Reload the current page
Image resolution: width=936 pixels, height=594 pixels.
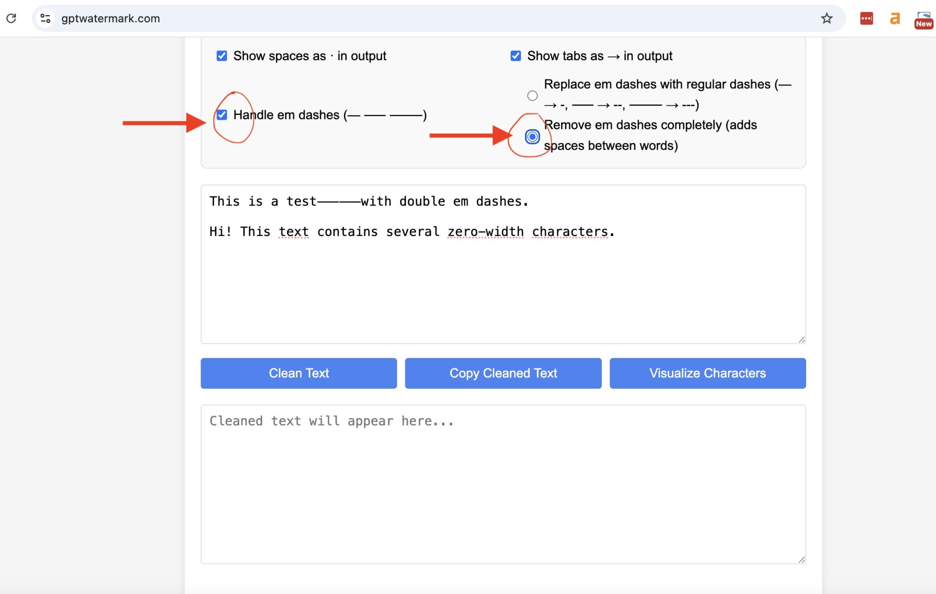click(11, 18)
